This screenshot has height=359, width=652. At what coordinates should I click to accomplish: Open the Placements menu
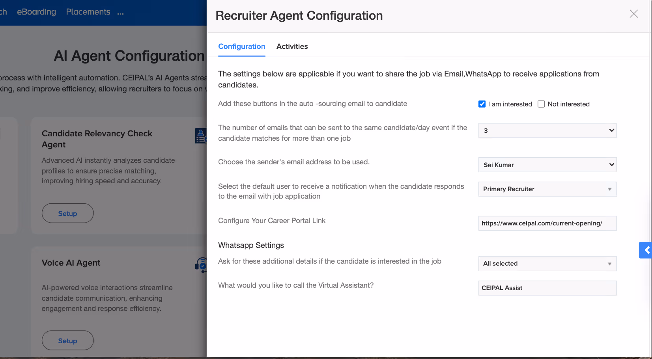point(88,12)
